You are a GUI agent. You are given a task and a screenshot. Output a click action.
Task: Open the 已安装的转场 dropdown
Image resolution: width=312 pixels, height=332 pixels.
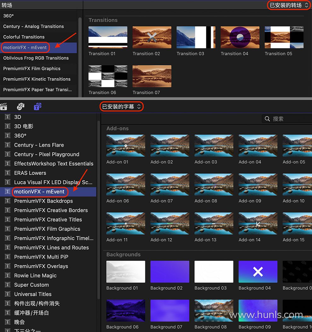289,5
